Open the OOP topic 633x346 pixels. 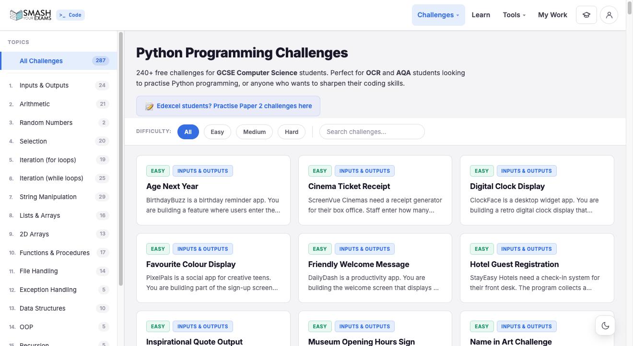[59, 327]
